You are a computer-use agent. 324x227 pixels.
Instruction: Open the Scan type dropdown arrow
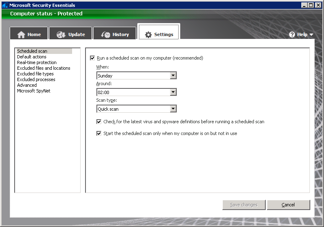(x=173, y=109)
